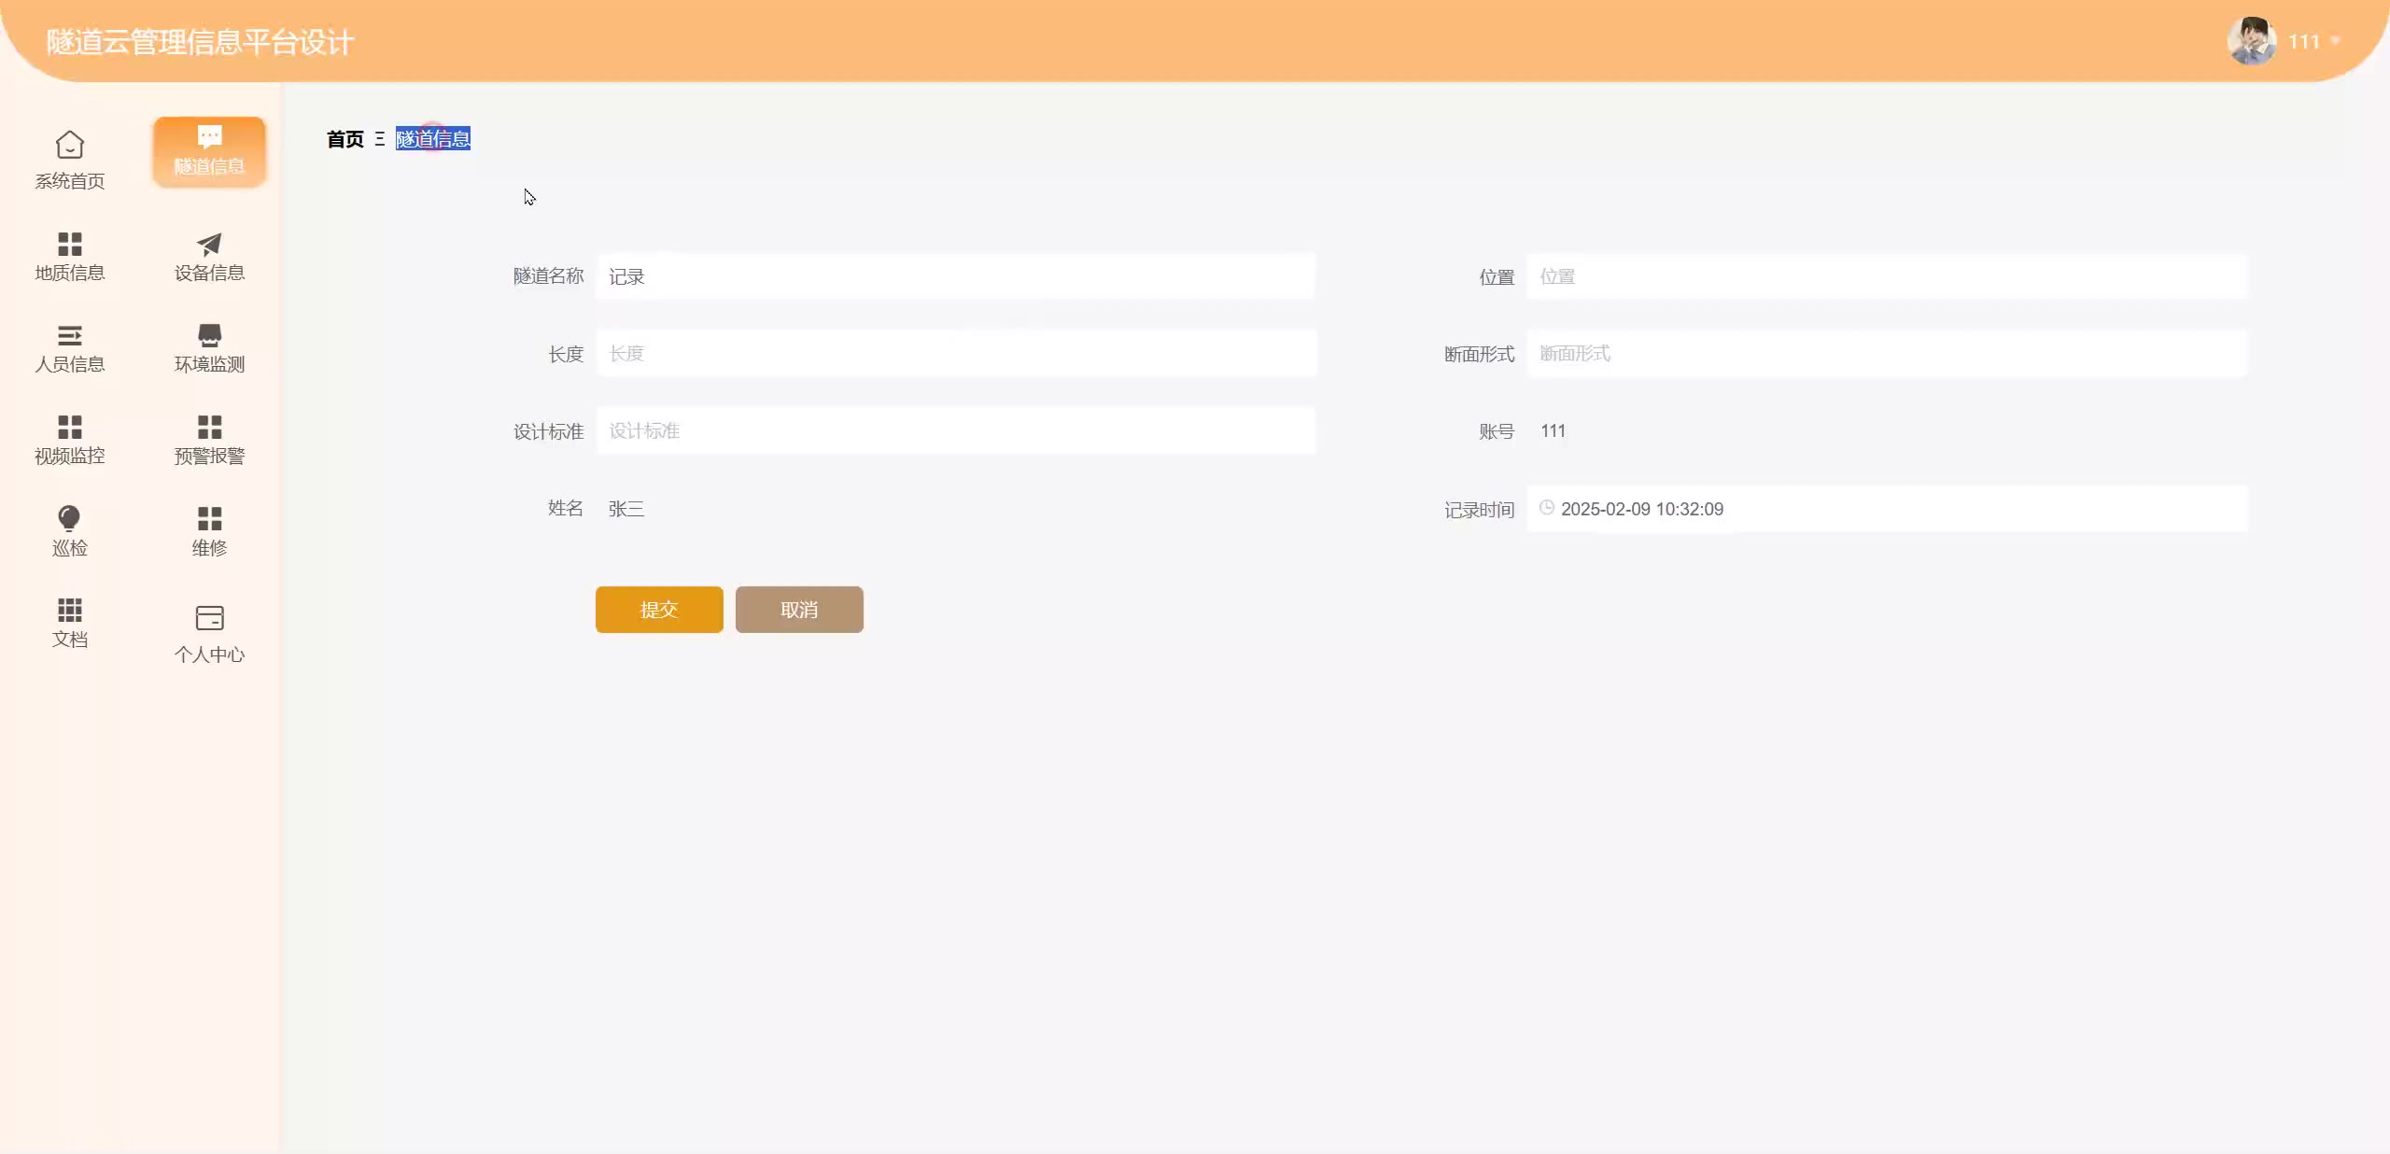The height and width of the screenshot is (1154, 2390).
Task: Click the 取消 cancel button
Action: (798, 610)
